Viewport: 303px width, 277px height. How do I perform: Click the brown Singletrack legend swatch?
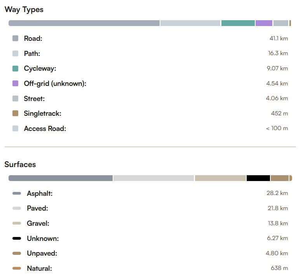point(15,113)
